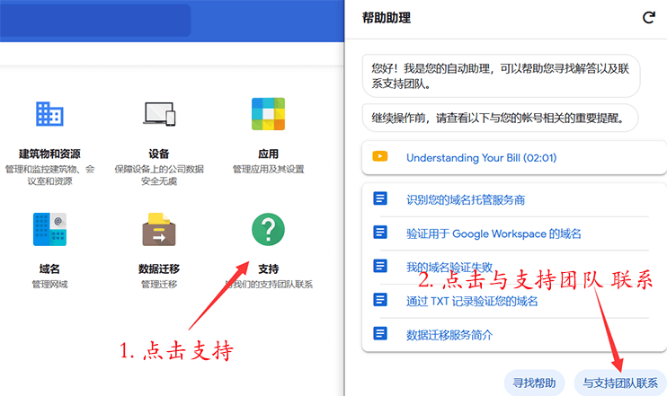Click the 设备 title text

pyautogui.click(x=159, y=154)
